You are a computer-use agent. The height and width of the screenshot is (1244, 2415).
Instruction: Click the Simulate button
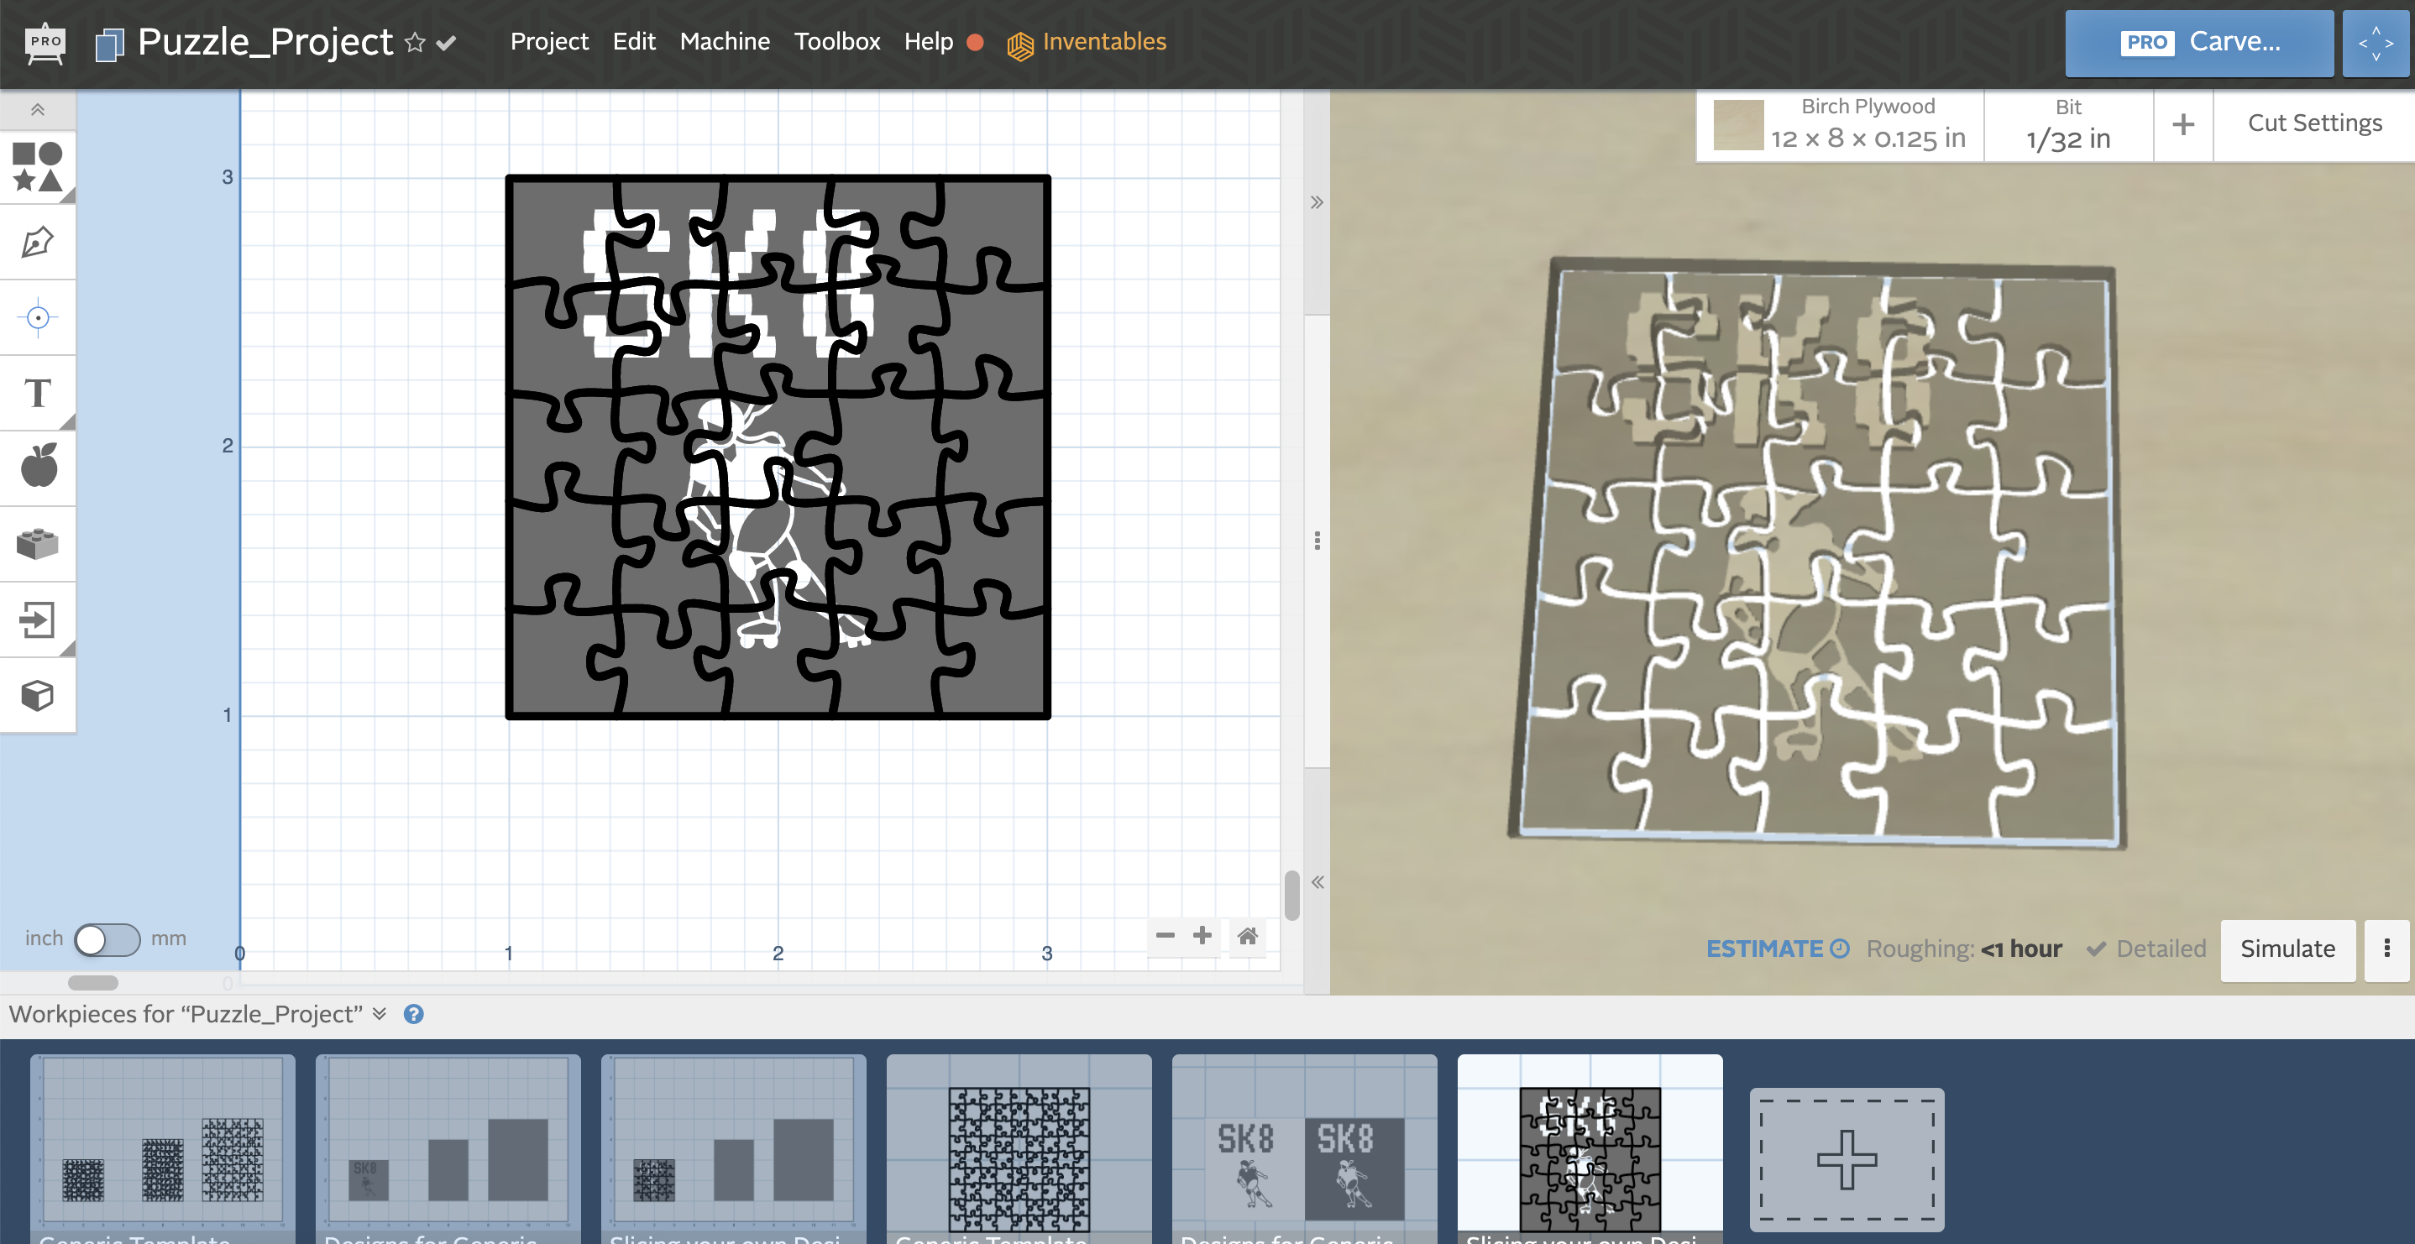[x=2287, y=949]
